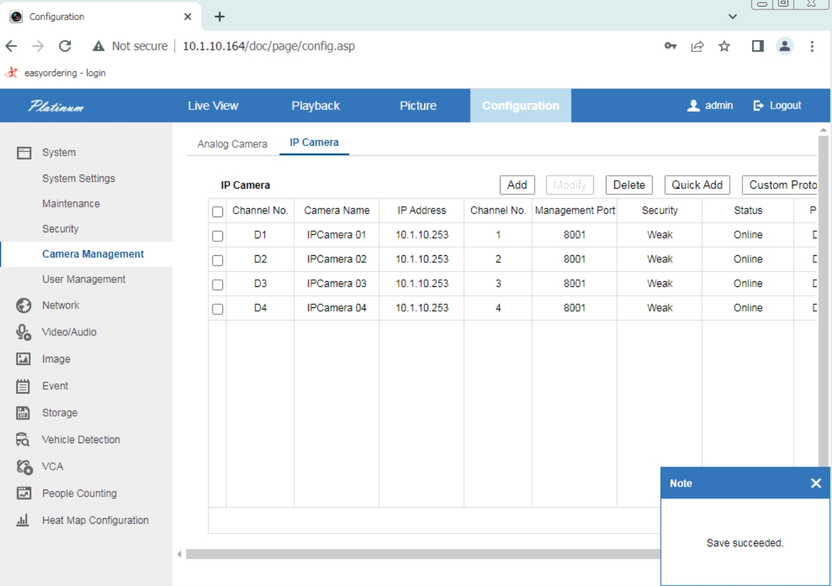832x586 pixels.
Task: Click the Not secure warning icon
Action: click(x=98, y=46)
